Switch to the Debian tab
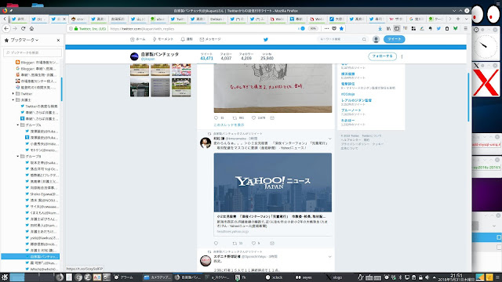Viewport: 502px width, 282px height. pos(216,19)
